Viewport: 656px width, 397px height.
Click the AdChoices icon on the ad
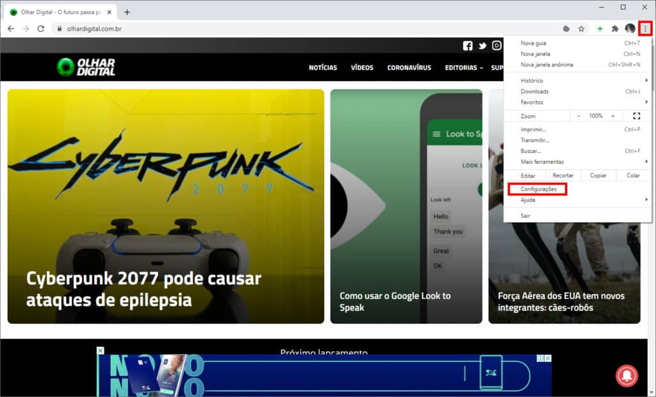point(540,359)
